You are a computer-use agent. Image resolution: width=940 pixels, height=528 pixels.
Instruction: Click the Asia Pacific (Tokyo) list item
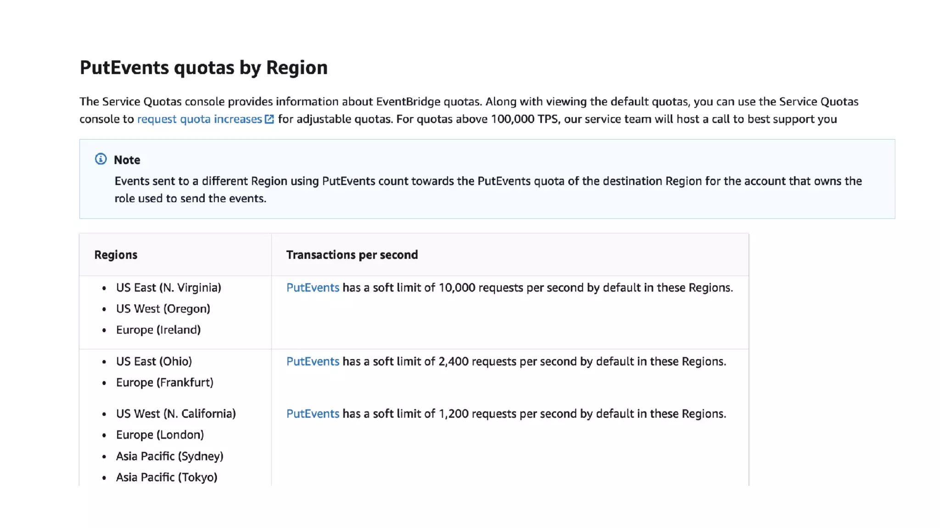[166, 477]
